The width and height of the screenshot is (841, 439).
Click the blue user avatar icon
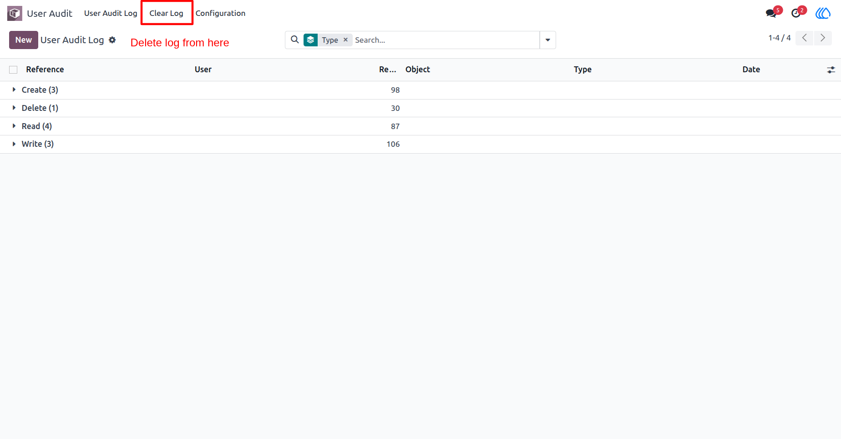823,13
